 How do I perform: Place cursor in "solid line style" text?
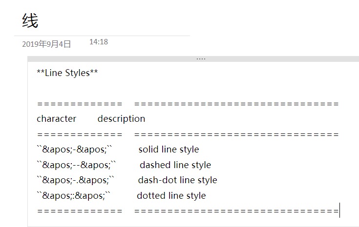[169, 150]
